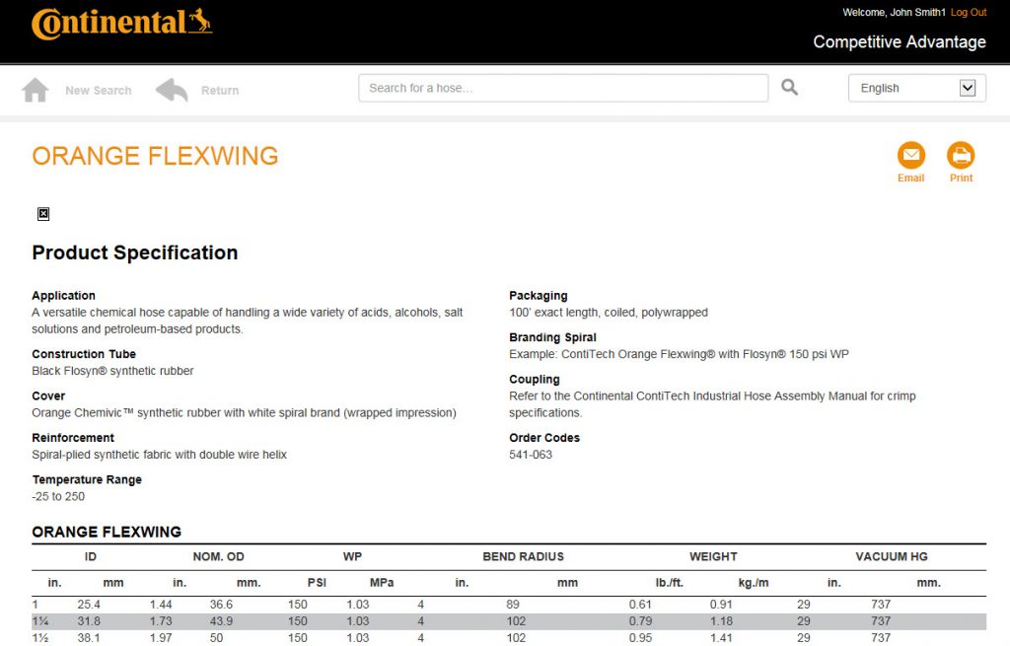Click the broken image placeholder icon

click(43, 214)
